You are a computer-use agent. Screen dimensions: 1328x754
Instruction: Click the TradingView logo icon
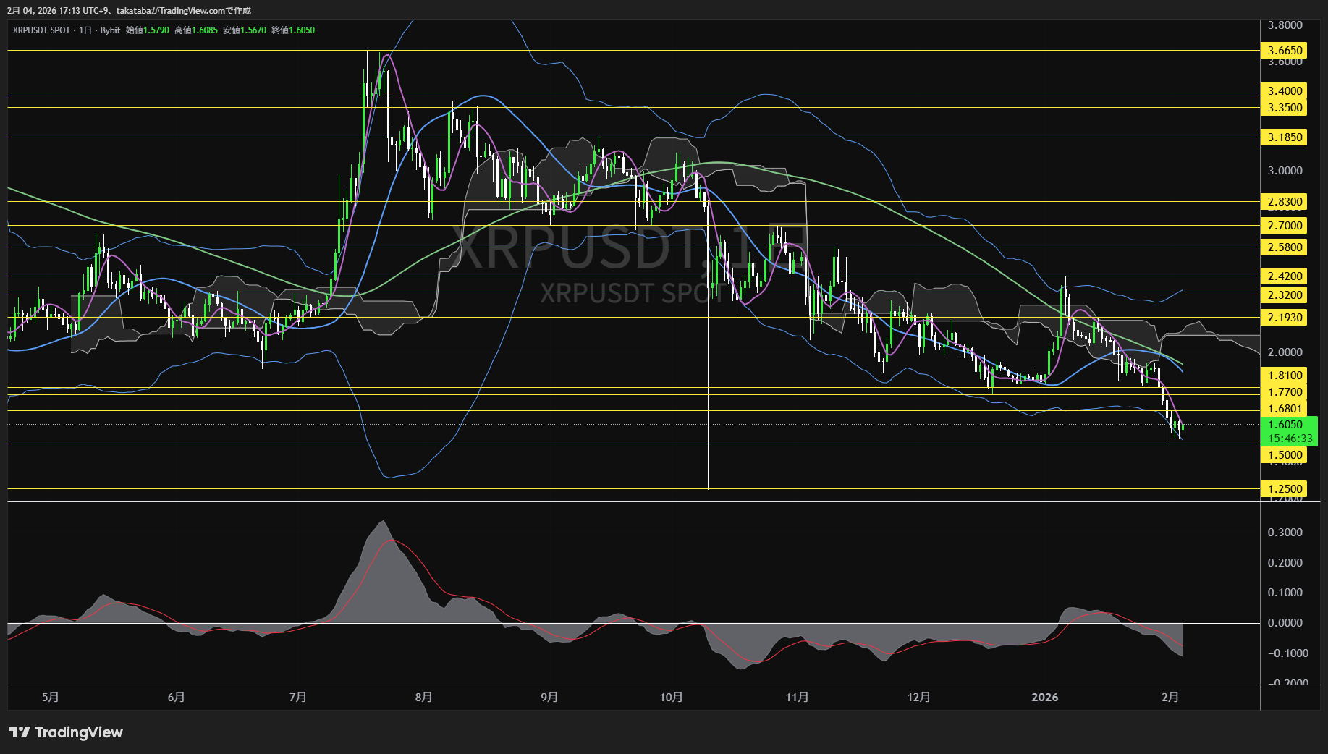[x=20, y=732]
